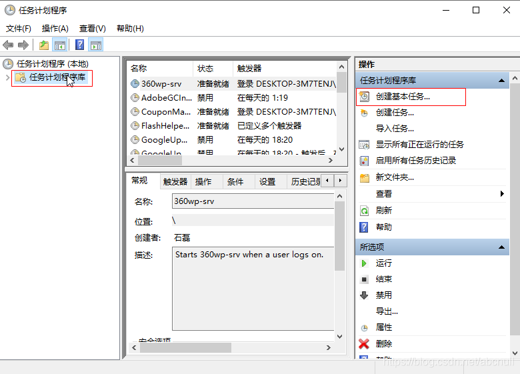Click the folder icon of 任务计划程序库 tree node

click(x=21, y=77)
